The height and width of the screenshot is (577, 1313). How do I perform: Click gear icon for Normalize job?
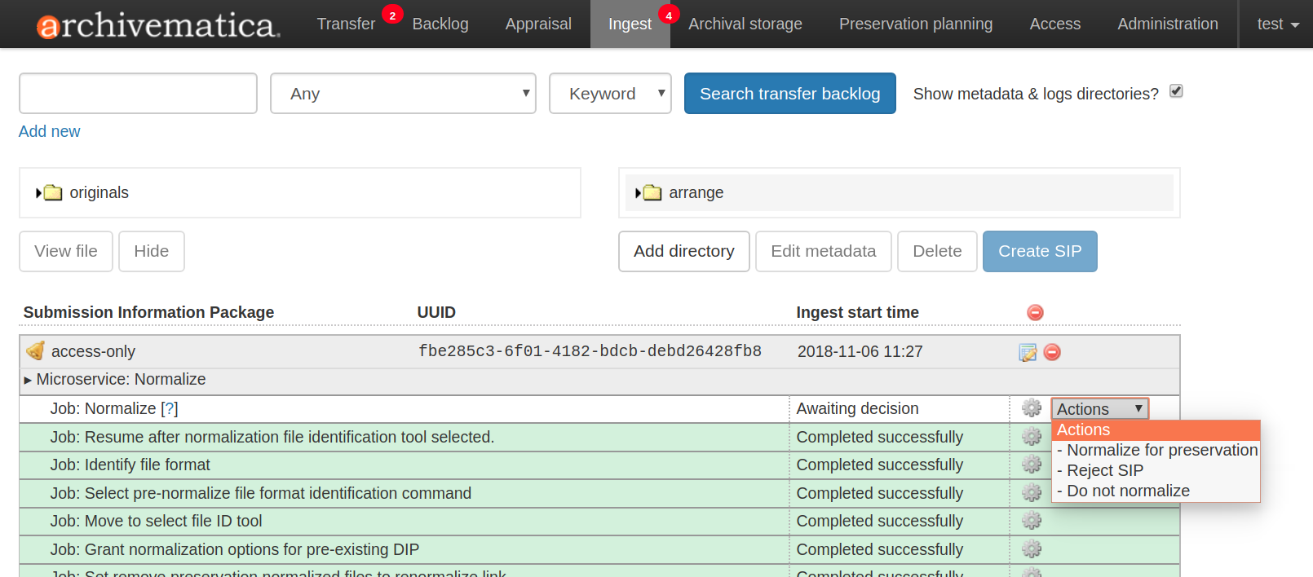point(1032,408)
